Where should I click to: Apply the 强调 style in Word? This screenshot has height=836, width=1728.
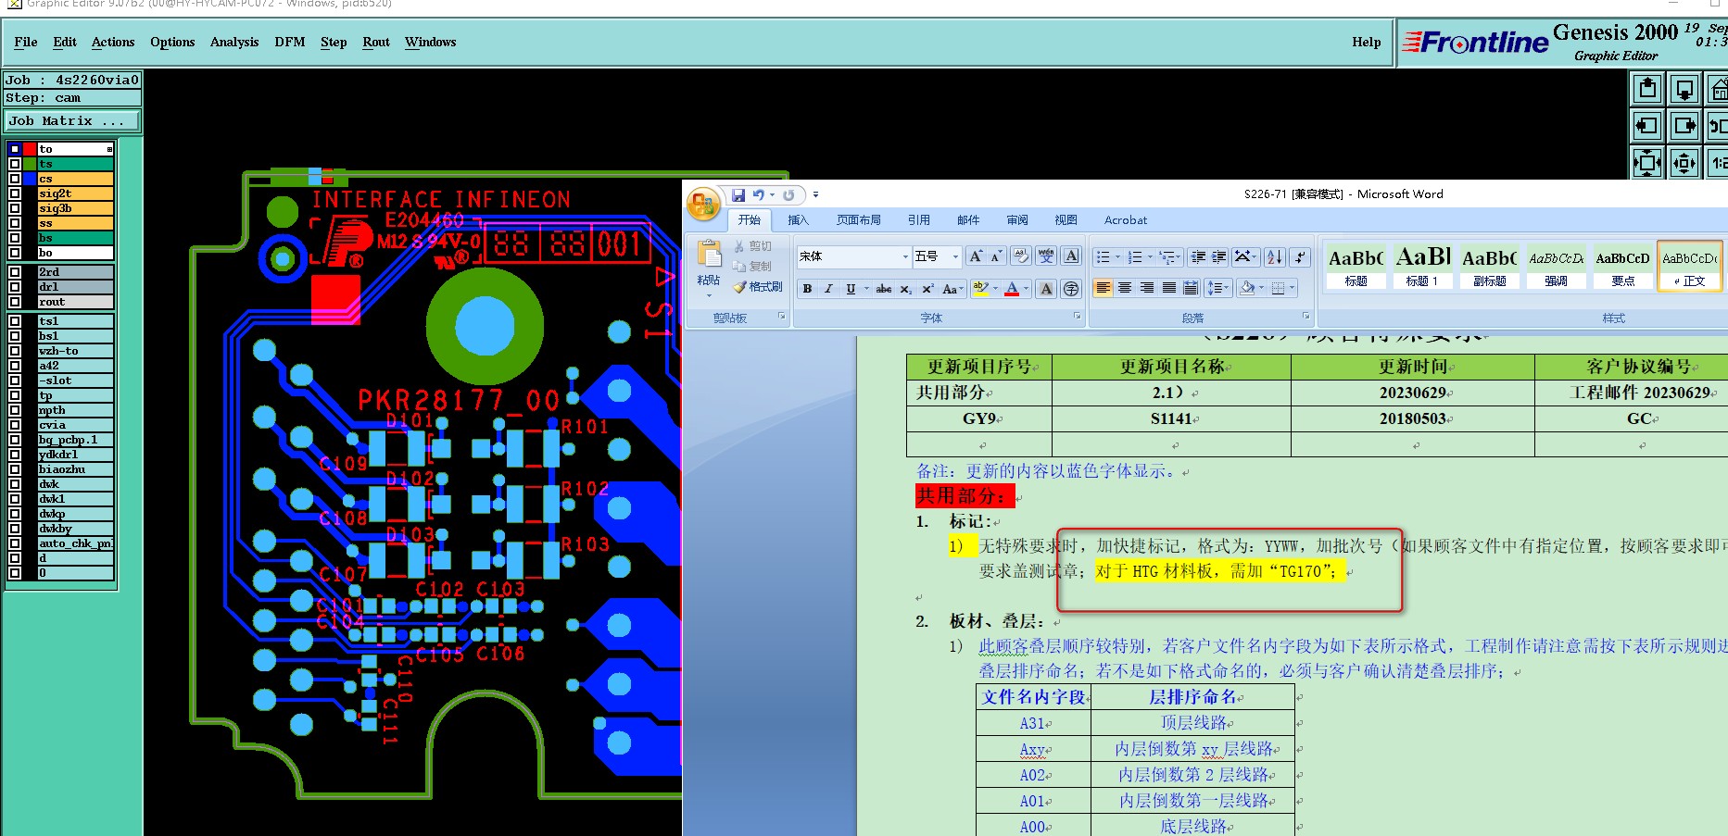[1556, 266]
